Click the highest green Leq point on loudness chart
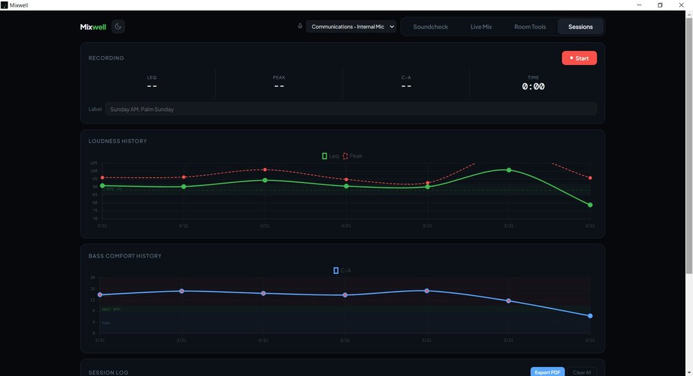Image resolution: width=693 pixels, height=376 pixels. (509, 170)
